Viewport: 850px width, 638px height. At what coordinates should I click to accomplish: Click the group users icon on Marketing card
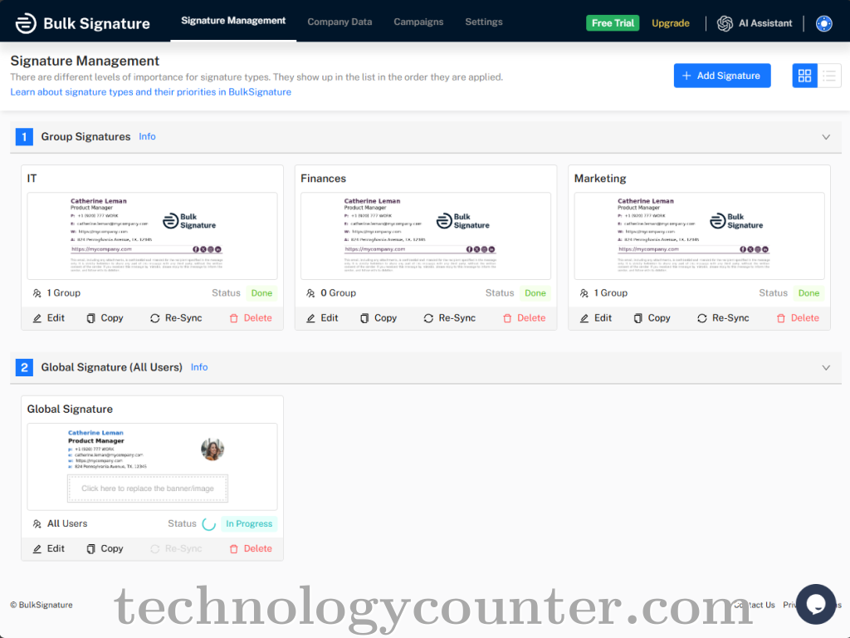coord(584,293)
